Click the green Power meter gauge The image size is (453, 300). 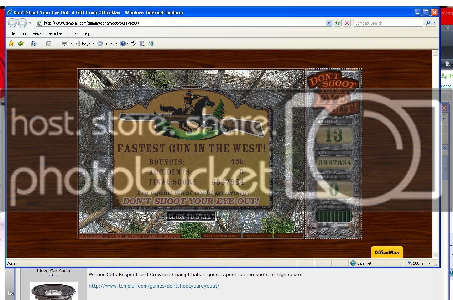click(x=334, y=216)
